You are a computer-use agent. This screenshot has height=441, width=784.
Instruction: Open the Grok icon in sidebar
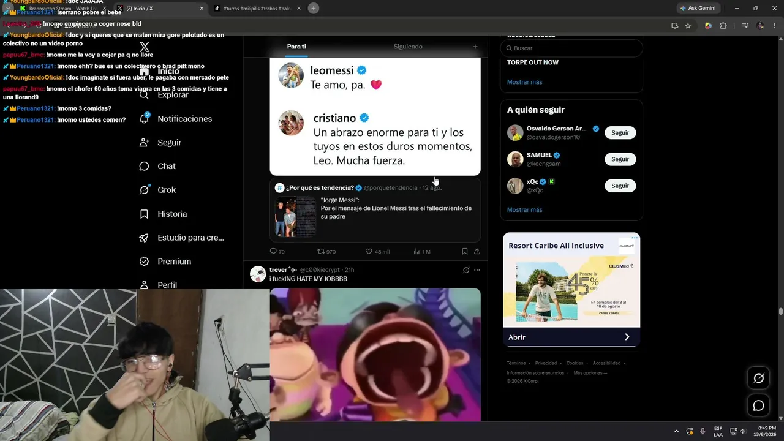[x=145, y=190]
